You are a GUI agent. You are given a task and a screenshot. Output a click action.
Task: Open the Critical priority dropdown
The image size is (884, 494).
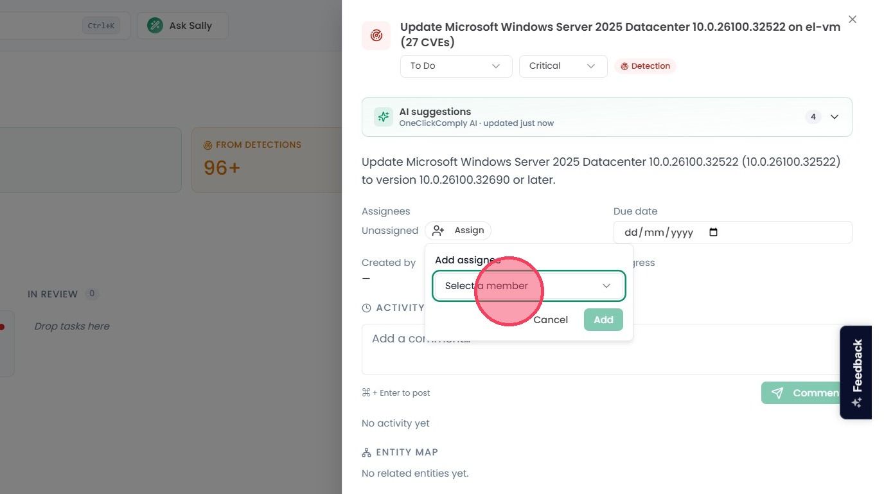pos(563,66)
